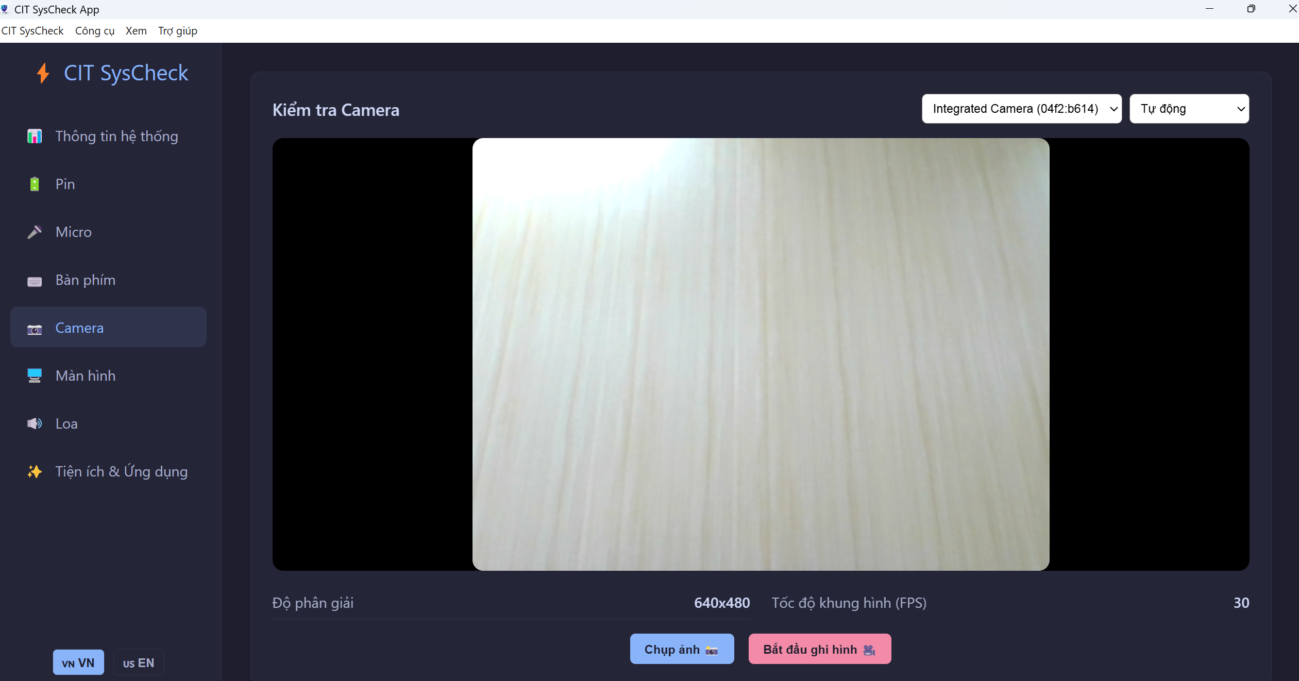Open the Xem menu

pos(136,30)
